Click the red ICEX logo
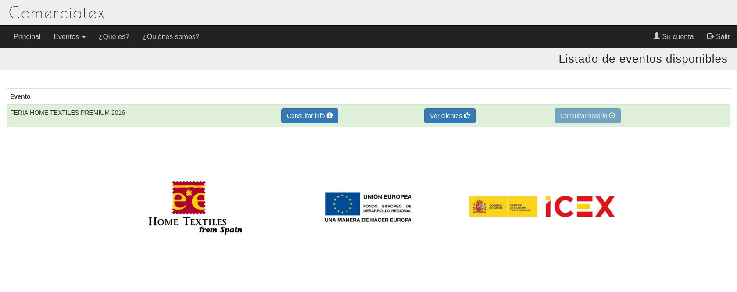Viewport: 737px width, 292px height. coord(580,207)
